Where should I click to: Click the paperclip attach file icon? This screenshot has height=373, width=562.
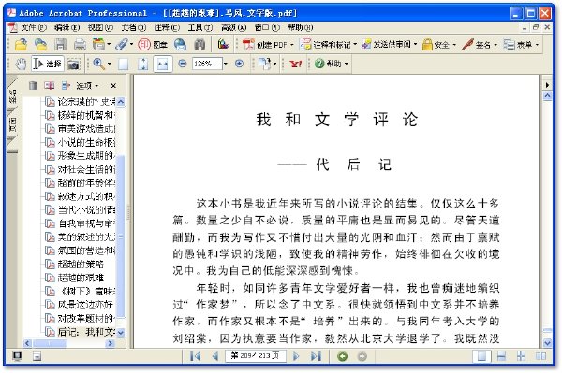pos(122,44)
